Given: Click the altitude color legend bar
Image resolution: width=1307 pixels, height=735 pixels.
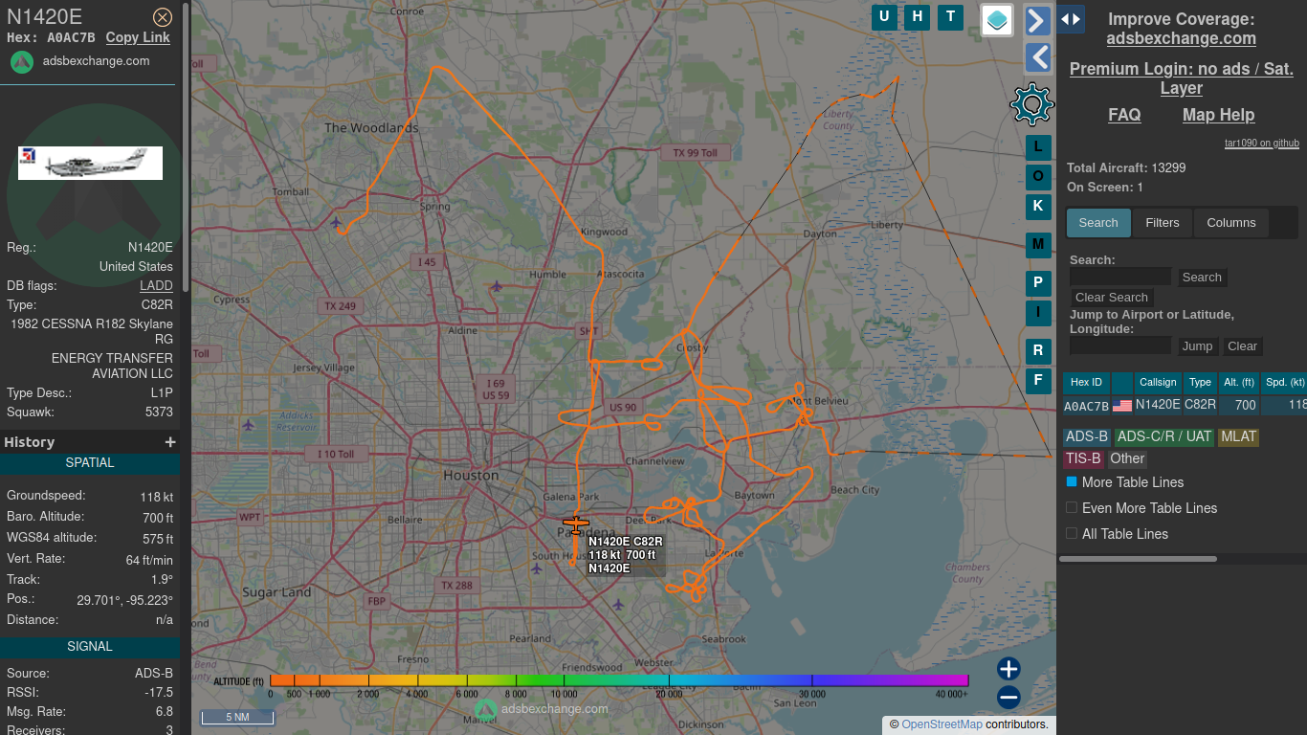Looking at the screenshot, I should [619, 680].
